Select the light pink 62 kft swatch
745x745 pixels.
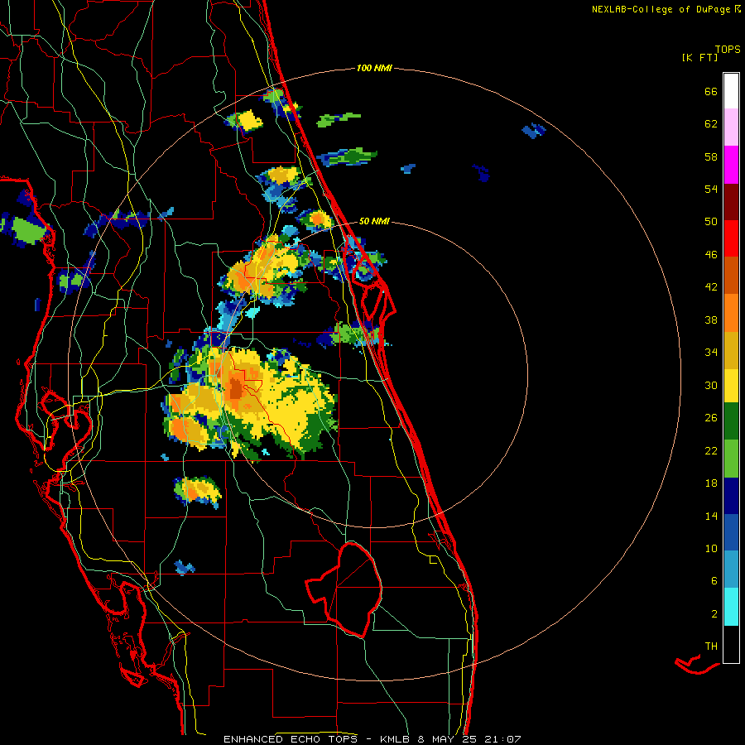pyautogui.click(x=731, y=127)
